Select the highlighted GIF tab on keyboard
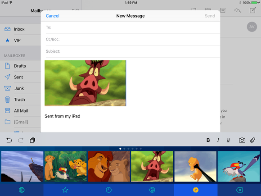Viewport: 261px width, 196px height. coord(196,190)
